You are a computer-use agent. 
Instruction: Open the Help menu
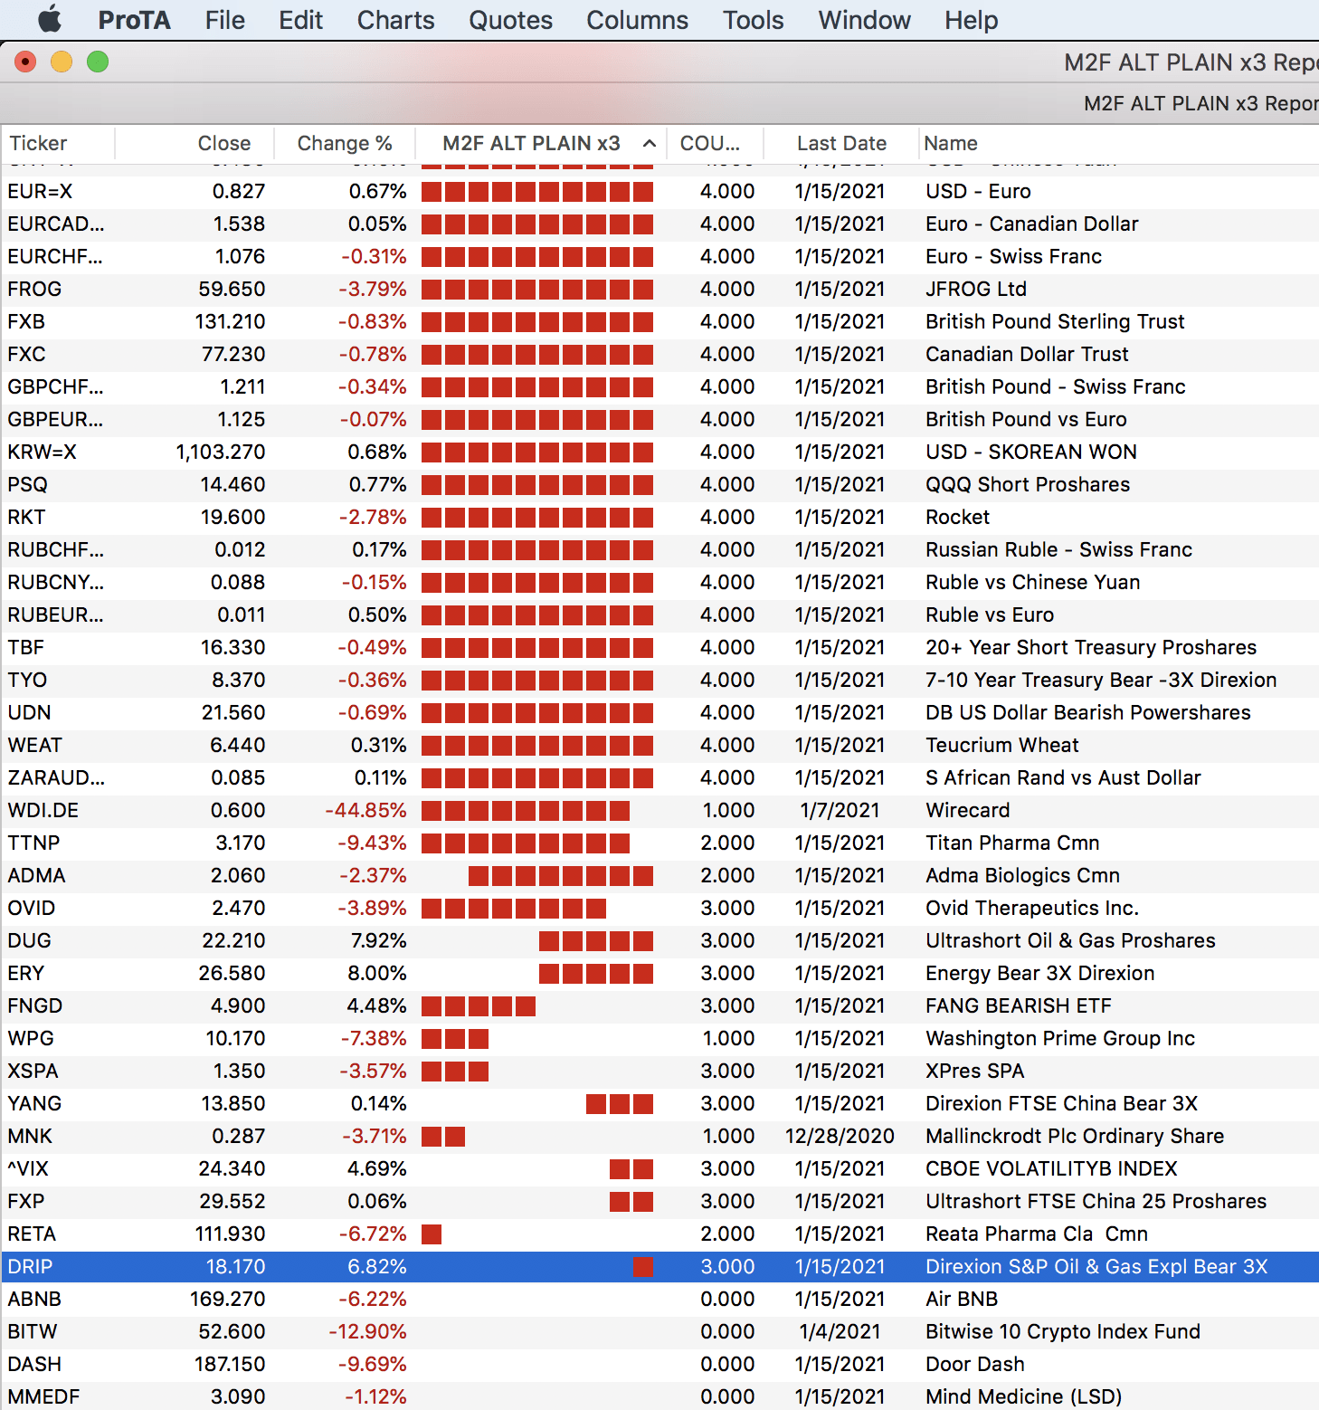click(971, 20)
